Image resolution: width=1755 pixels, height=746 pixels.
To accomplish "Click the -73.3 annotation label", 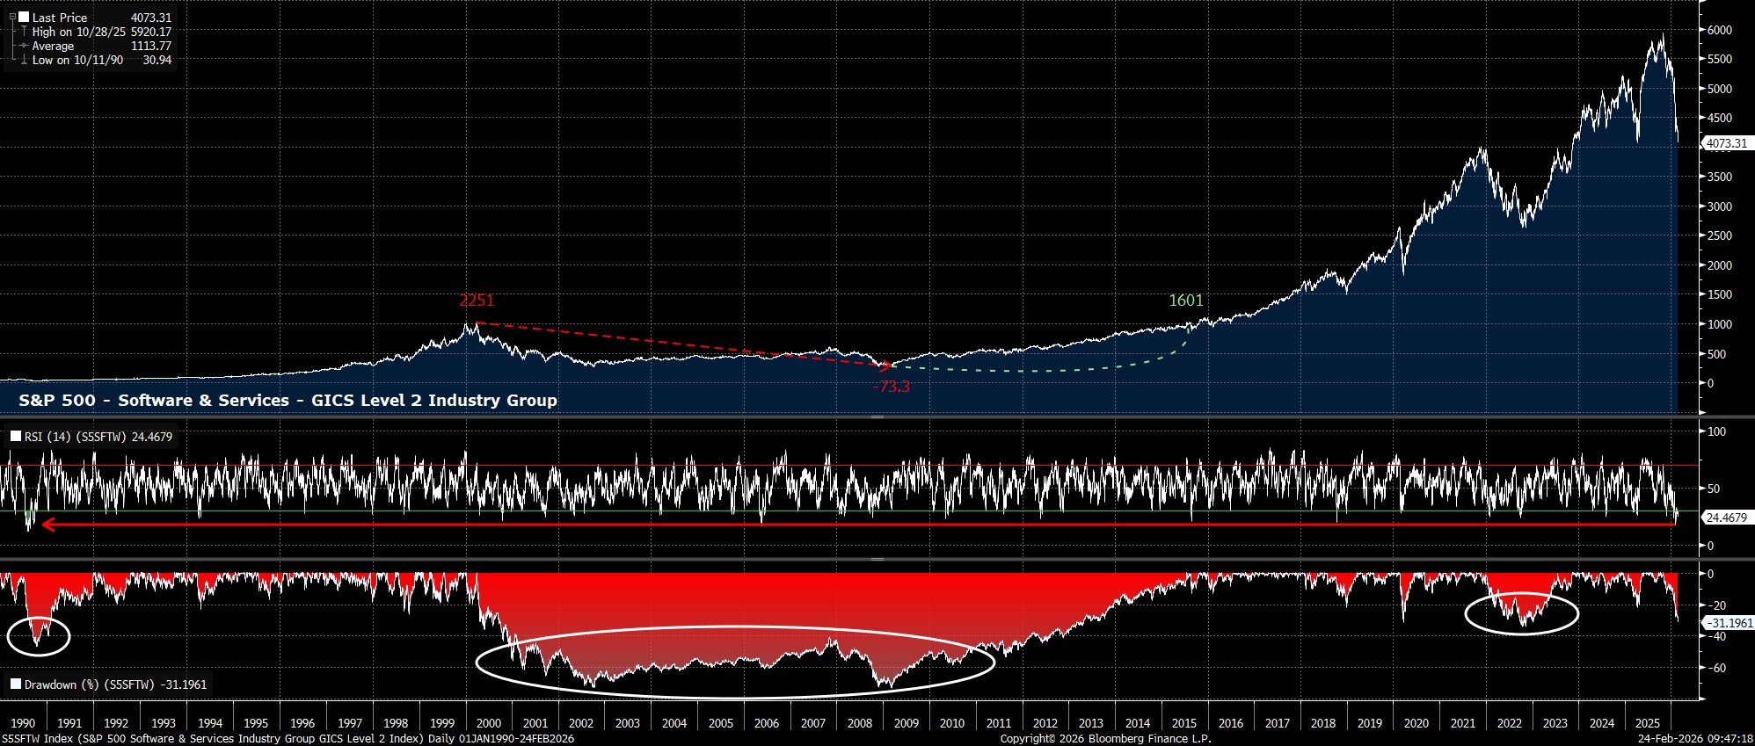I will [891, 387].
